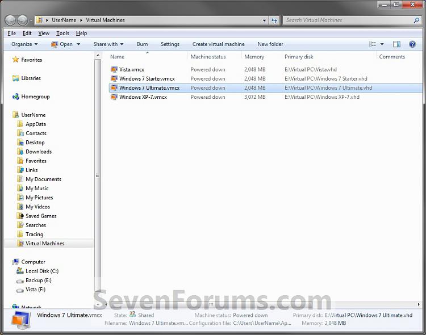426x335 pixels.
Task: Click the Windows 7 Ultimate.vmcx icon
Action: click(114, 88)
